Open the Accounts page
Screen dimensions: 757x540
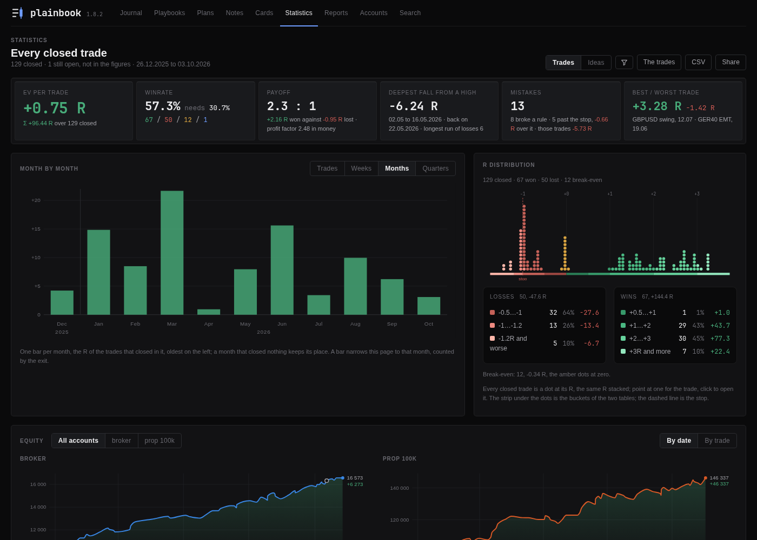[x=374, y=13]
